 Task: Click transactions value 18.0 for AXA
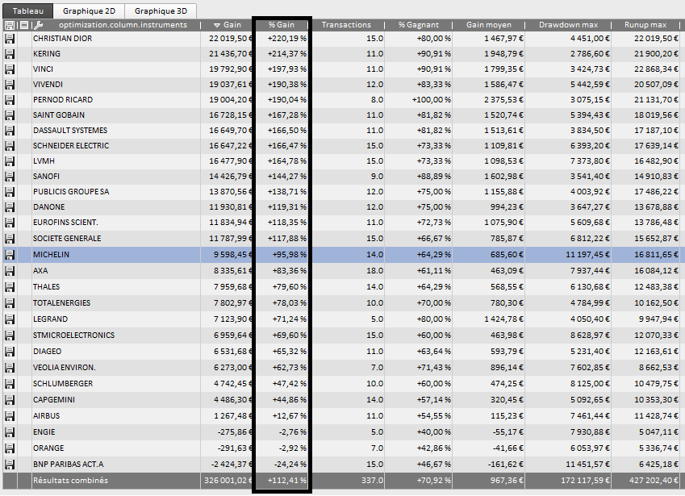pos(374,271)
